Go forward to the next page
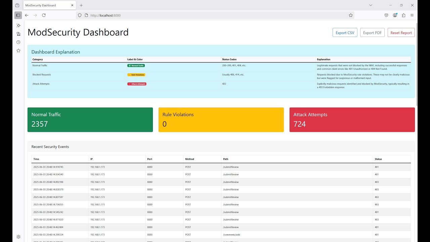Image resolution: width=430 pixels, height=242 pixels. coord(35,15)
